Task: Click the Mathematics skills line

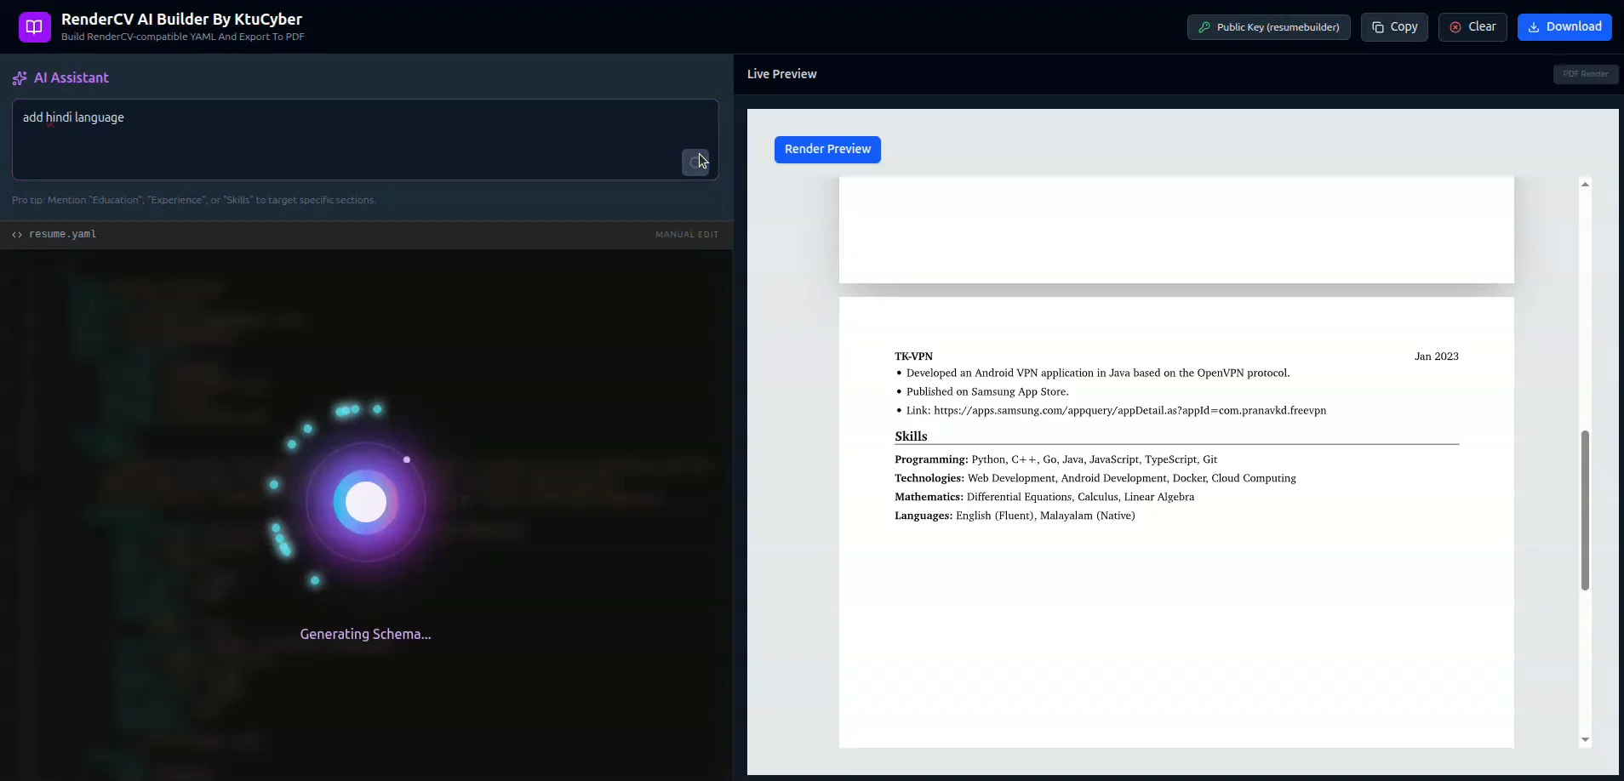Action: [1044, 497]
